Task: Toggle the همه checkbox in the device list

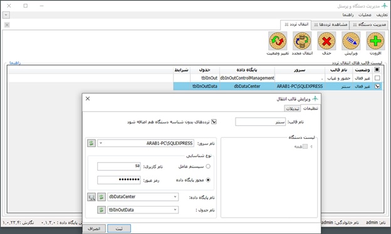Action: click(x=305, y=146)
